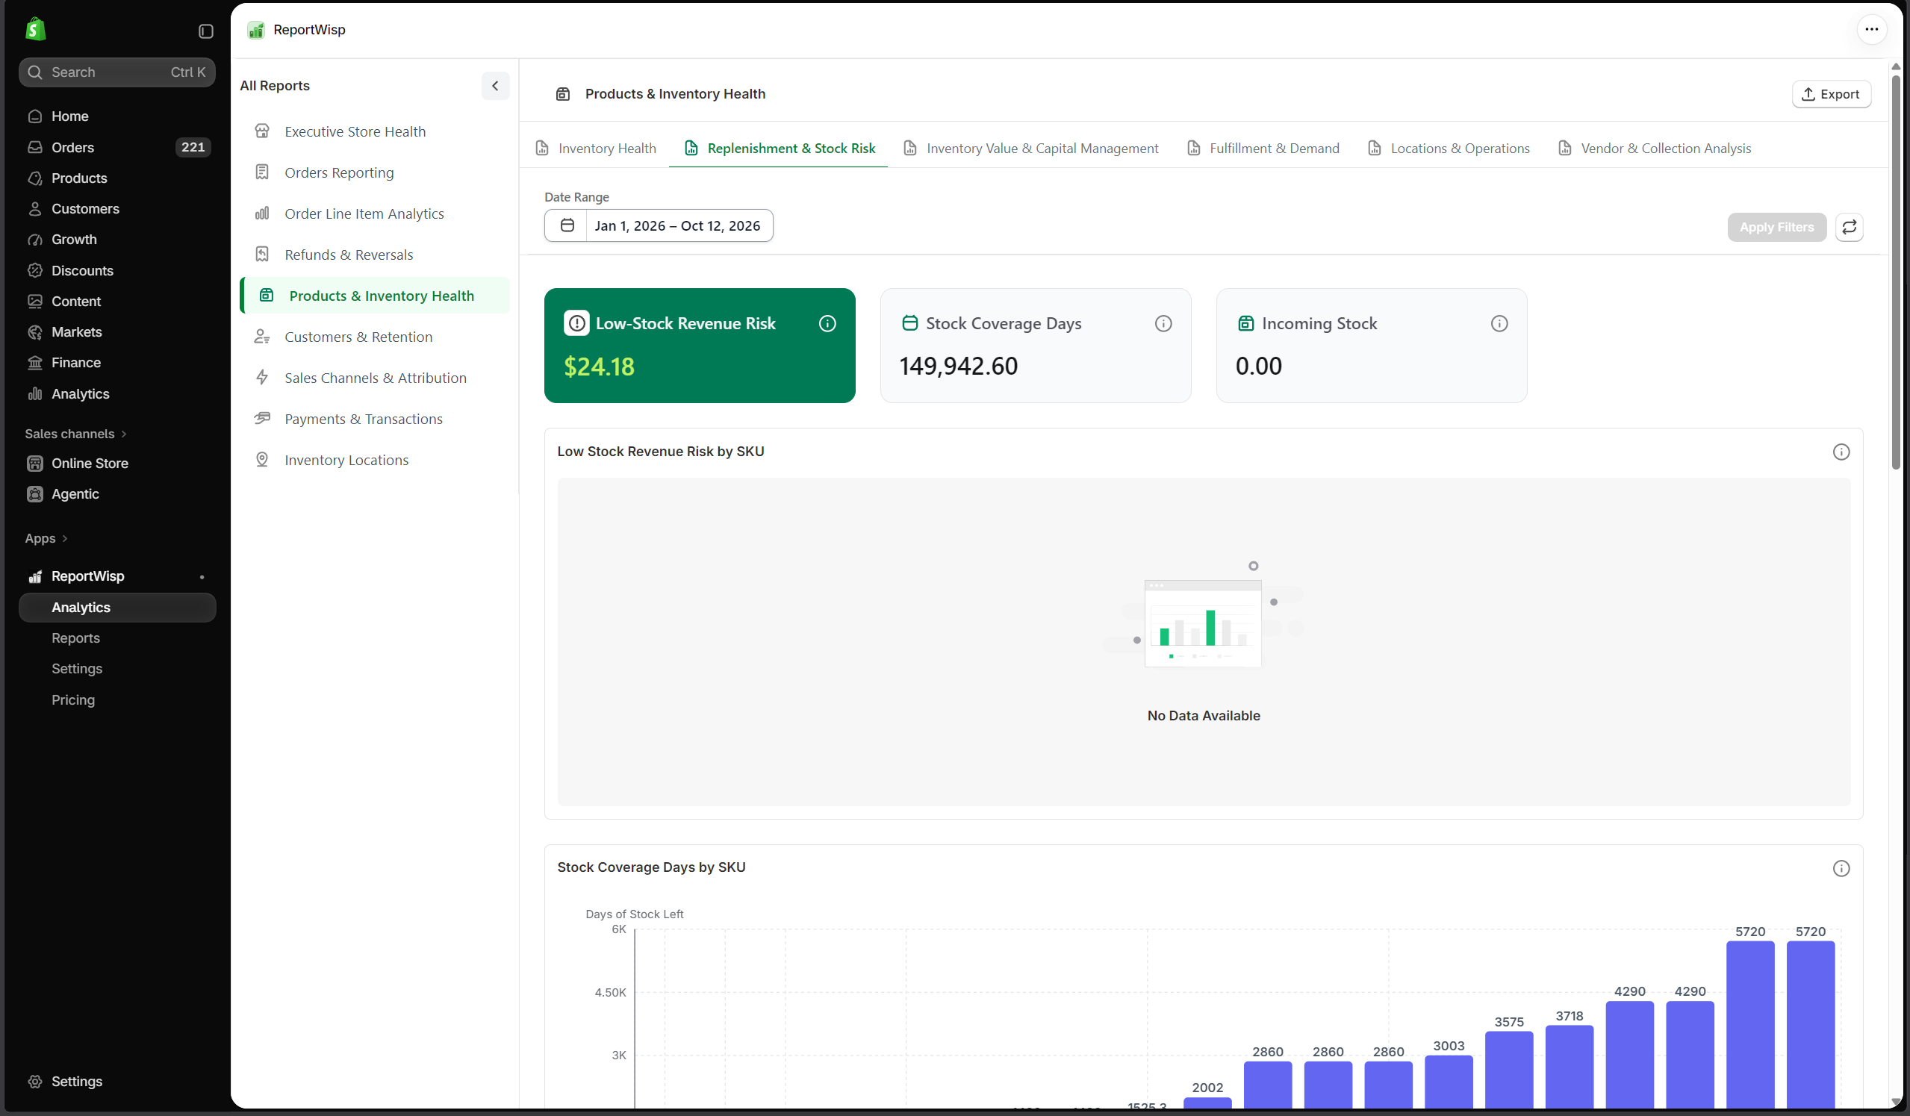
Task: Switch to Inventory Value & Capital Management tab
Action: [1031, 149]
